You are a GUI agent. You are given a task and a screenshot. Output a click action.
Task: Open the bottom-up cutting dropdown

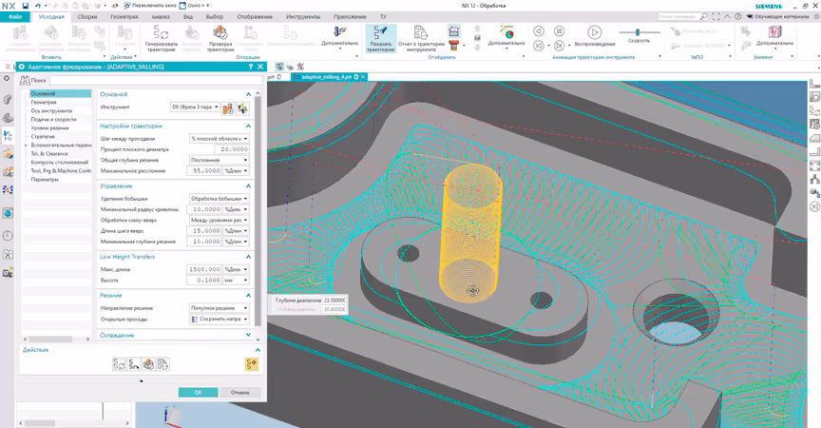coord(219,220)
